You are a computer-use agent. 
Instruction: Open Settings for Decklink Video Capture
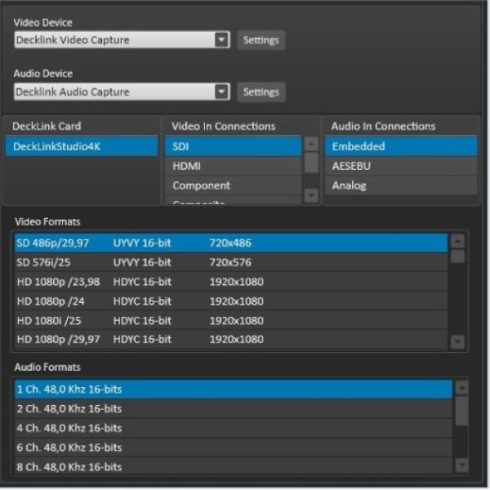[261, 40]
